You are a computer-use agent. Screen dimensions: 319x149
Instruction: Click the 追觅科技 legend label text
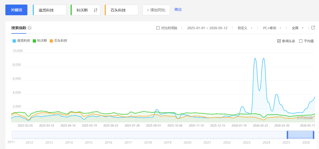(x=24, y=41)
